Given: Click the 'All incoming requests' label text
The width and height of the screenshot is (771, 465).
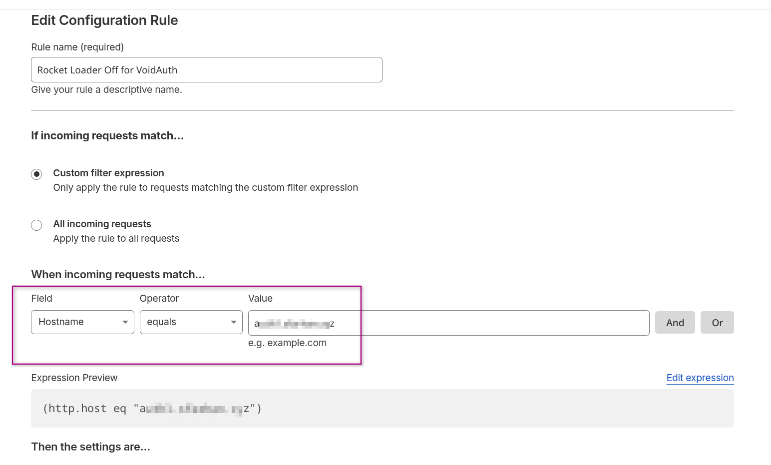Looking at the screenshot, I should coord(102,224).
